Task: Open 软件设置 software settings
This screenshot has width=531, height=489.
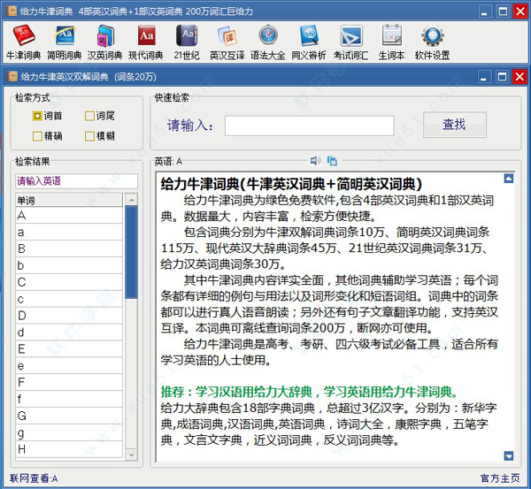Action: [x=432, y=42]
